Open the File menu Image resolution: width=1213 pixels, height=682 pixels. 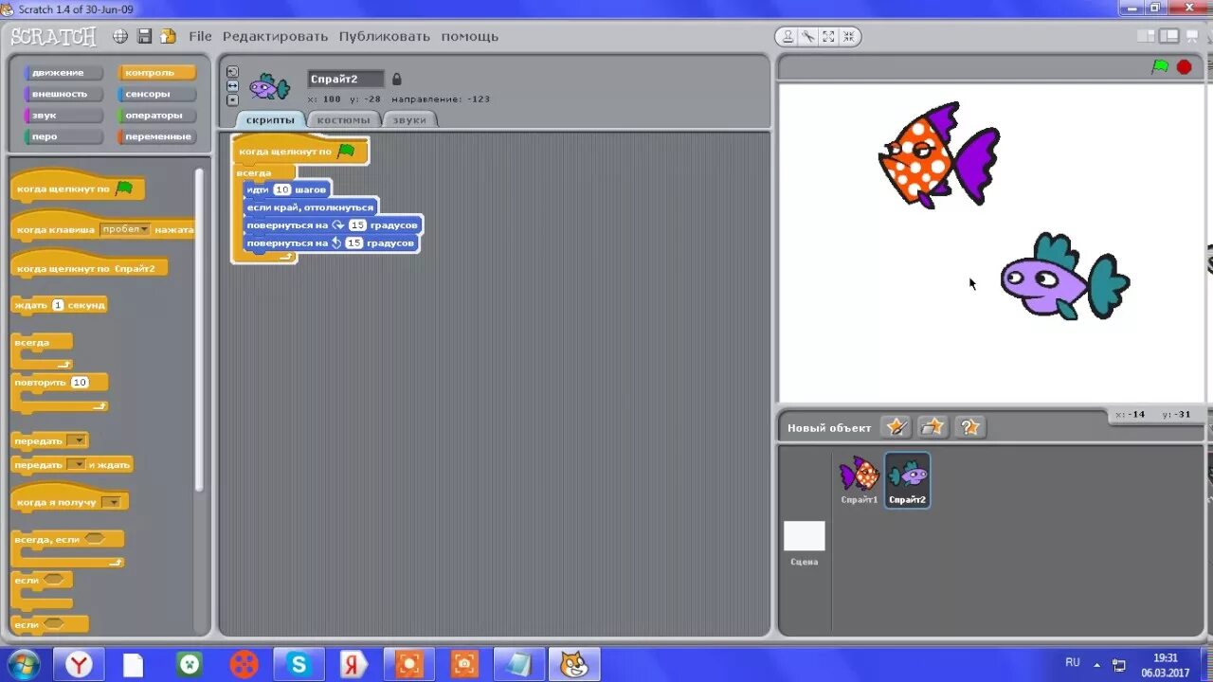[x=200, y=36]
